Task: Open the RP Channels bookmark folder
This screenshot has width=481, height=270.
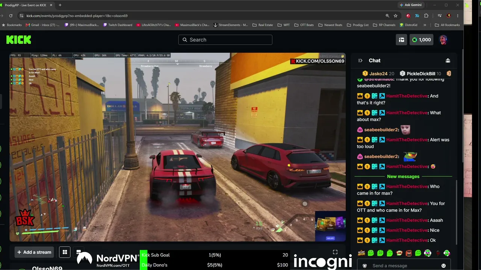Action: coord(384,25)
